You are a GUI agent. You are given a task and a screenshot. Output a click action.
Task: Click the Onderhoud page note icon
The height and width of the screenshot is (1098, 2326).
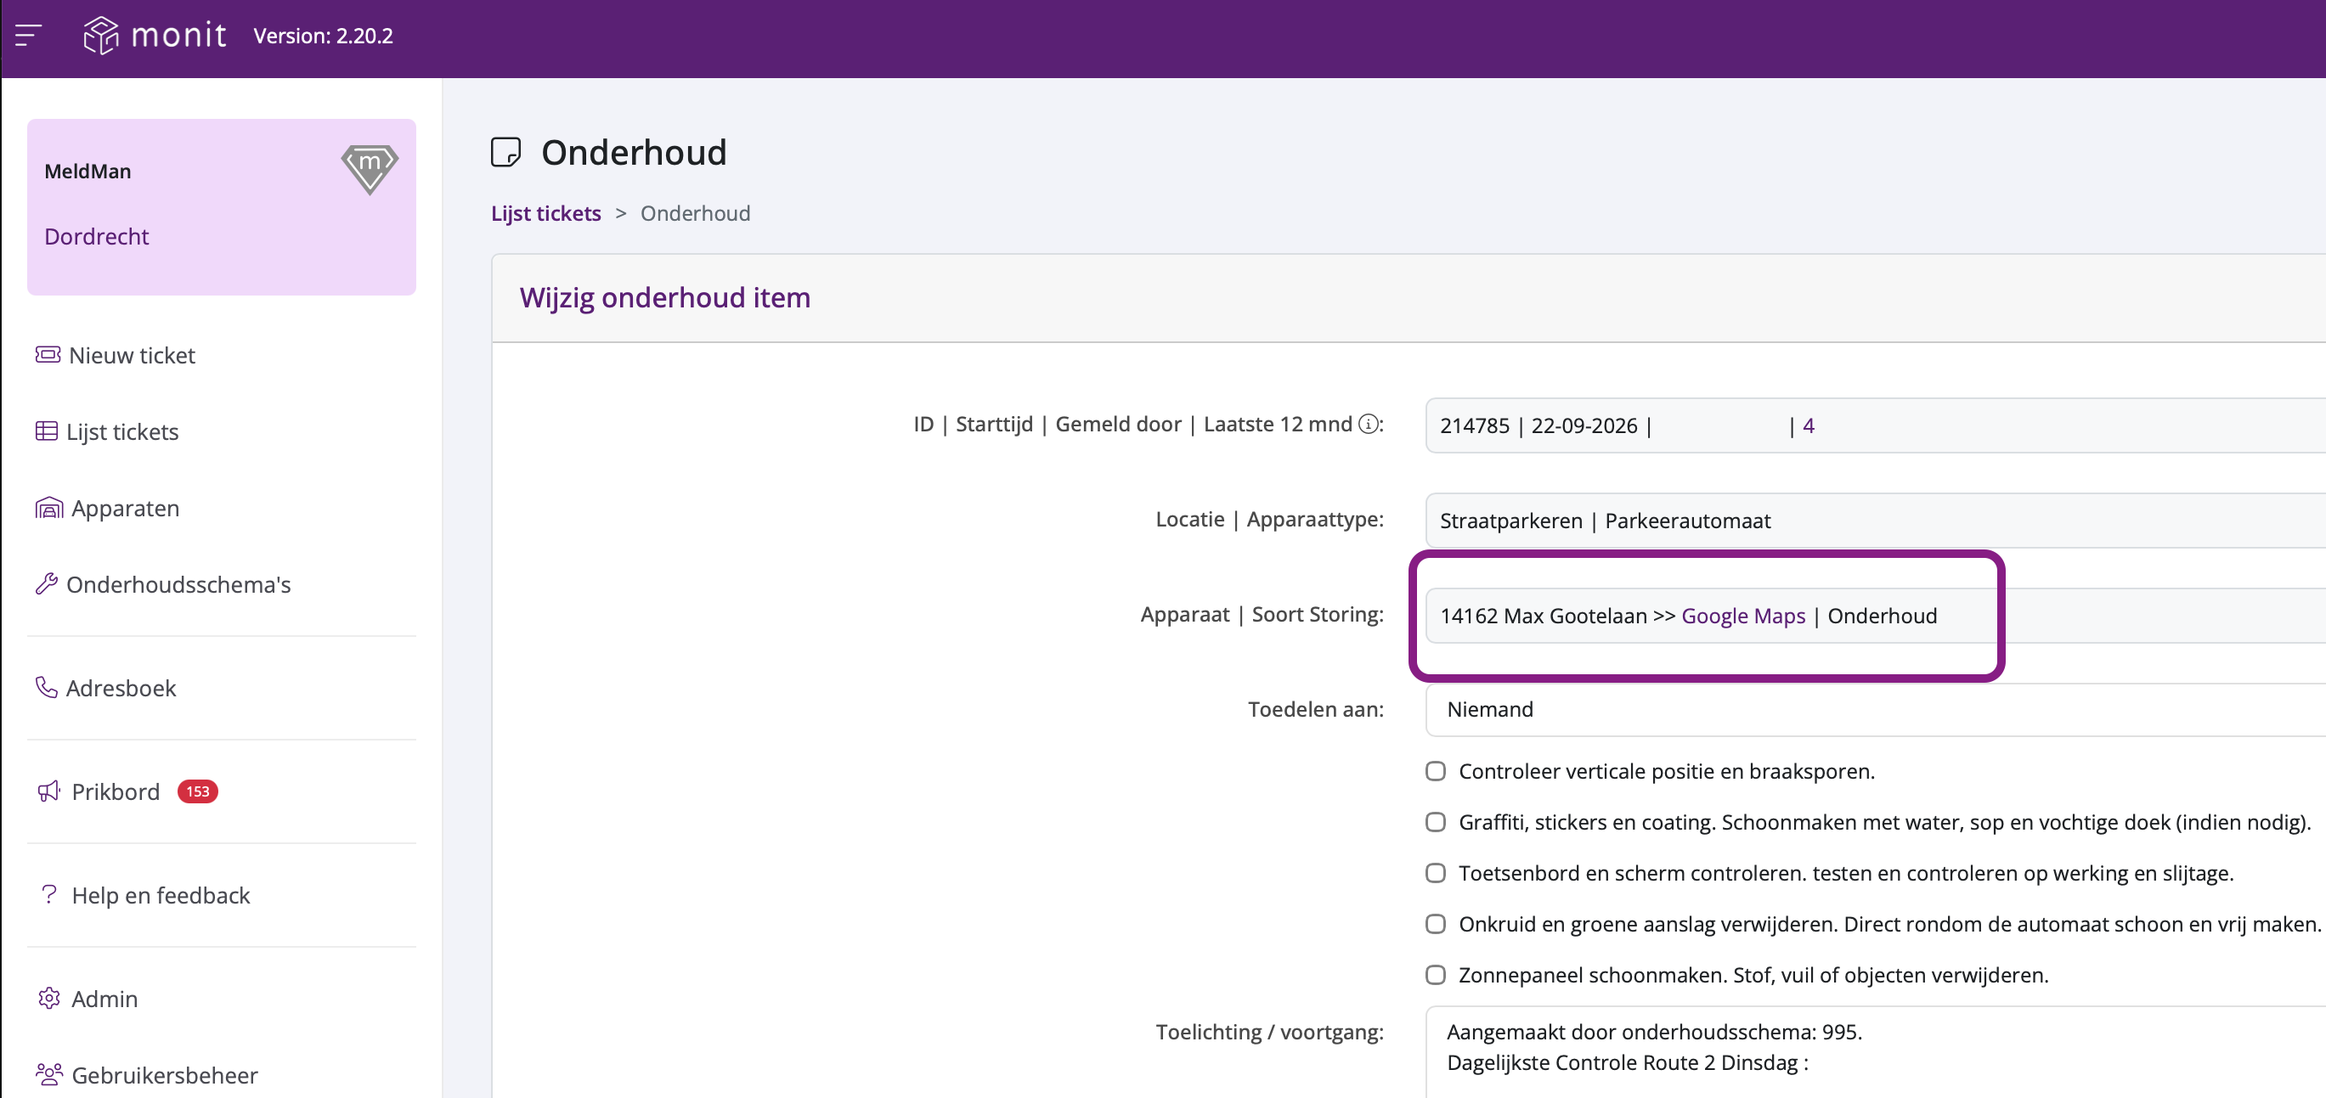coord(505,152)
